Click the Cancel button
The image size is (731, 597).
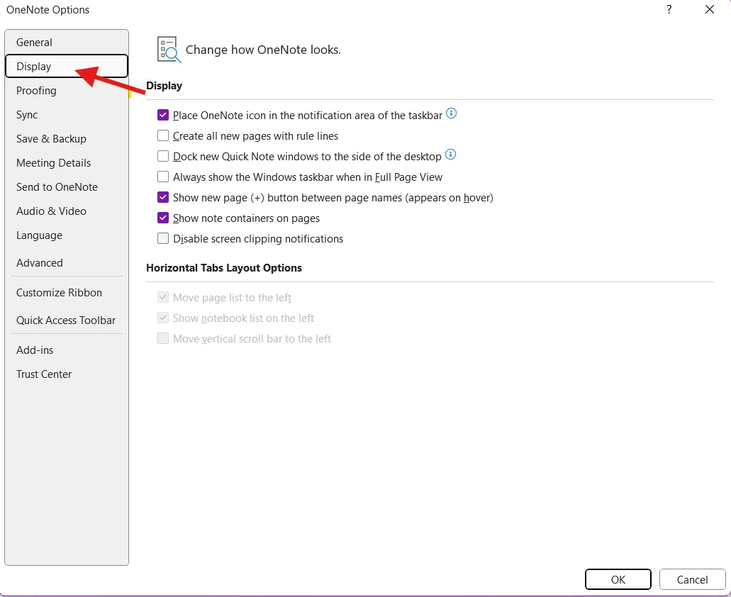click(x=692, y=579)
